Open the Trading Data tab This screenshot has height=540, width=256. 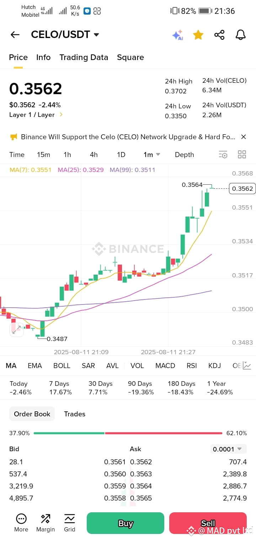(x=84, y=57)
